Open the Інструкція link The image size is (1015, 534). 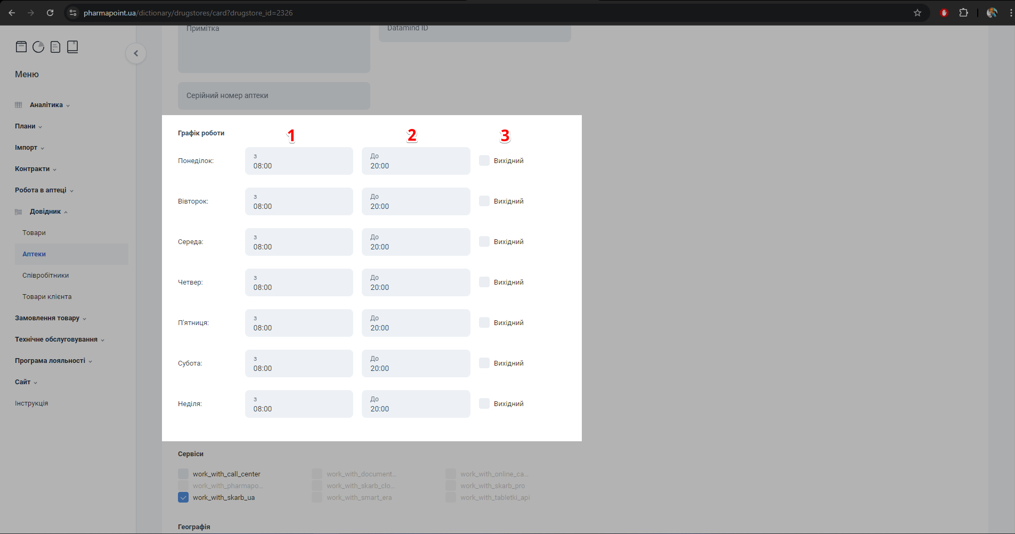point(31,403)
